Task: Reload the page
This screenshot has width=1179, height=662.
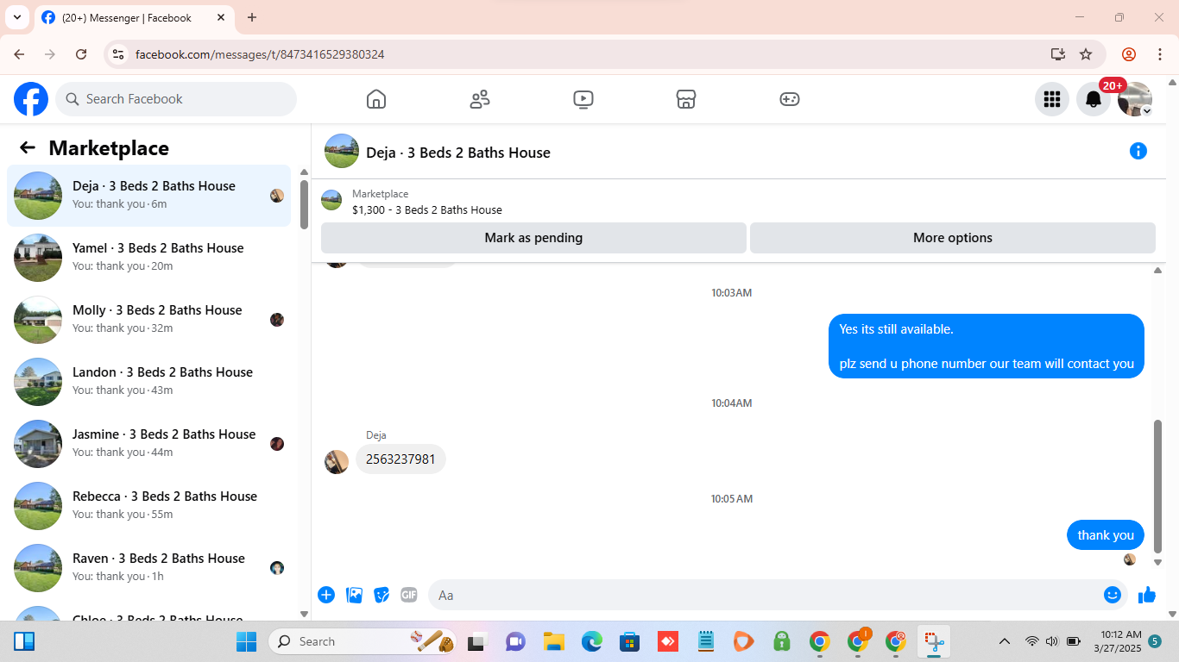Action: 81,54
